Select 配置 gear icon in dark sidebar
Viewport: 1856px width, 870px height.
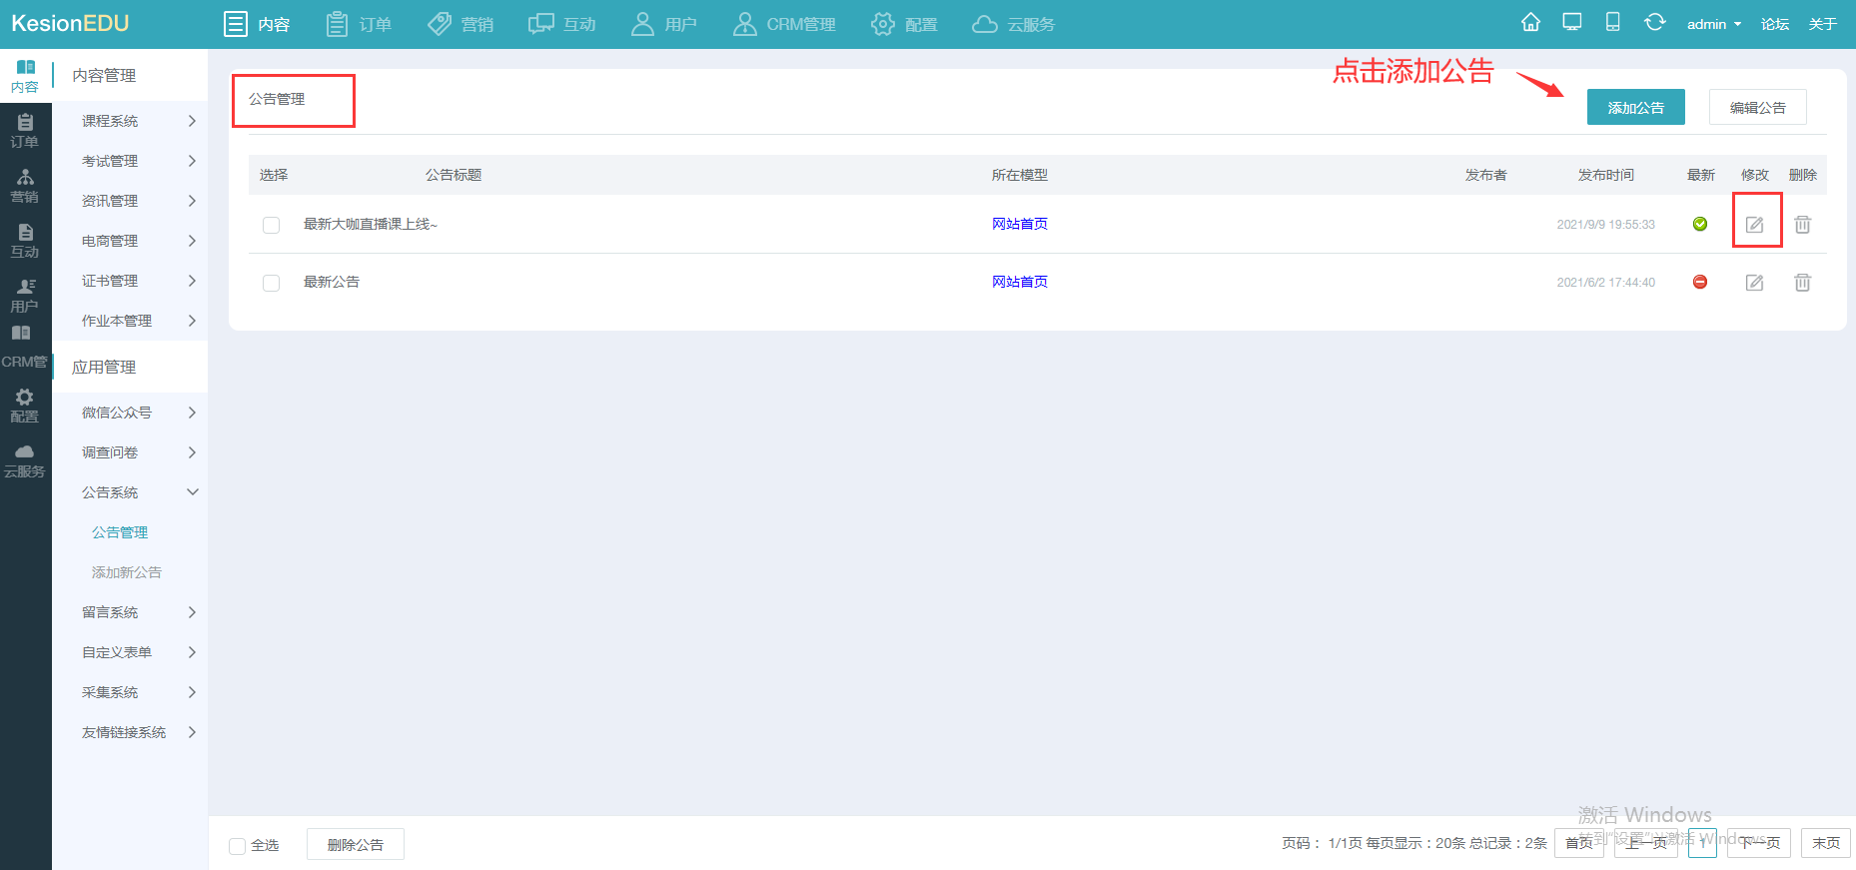pyautogui.click(x=25, y=406)
